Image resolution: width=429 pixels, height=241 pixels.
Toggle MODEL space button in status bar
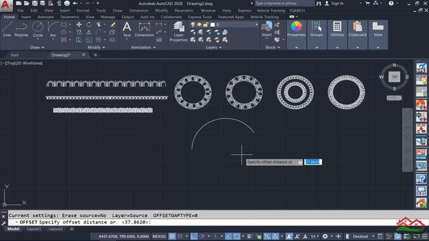tap(160, 236)
